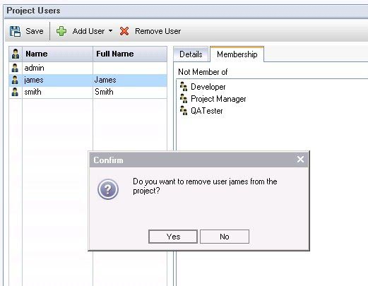Close the Confirm dialog with X
This screenshot has height=286, width=368.
tap(300, 160)
